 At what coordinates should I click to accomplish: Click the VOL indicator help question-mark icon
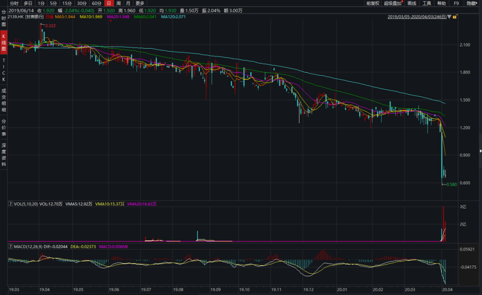coord(11,204)
